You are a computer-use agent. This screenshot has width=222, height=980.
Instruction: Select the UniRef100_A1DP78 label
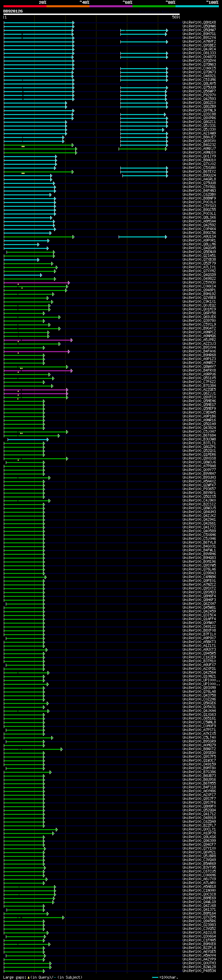[x=199, y=833]
